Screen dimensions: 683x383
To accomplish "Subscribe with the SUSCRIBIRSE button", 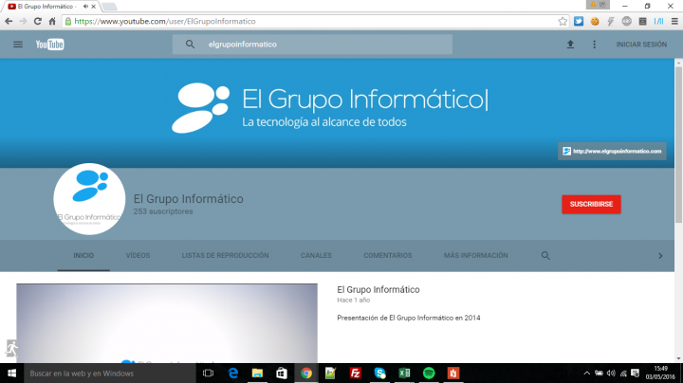I will [x=591, y=204].
